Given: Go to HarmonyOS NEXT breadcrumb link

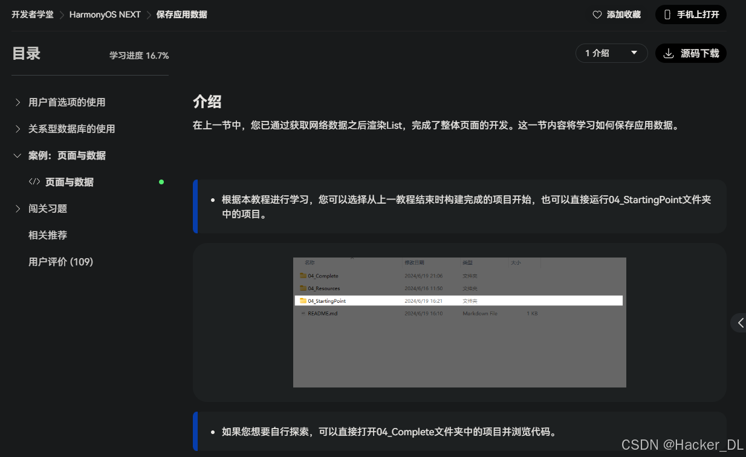Looking at the screenshot, I should click(105, 15).
